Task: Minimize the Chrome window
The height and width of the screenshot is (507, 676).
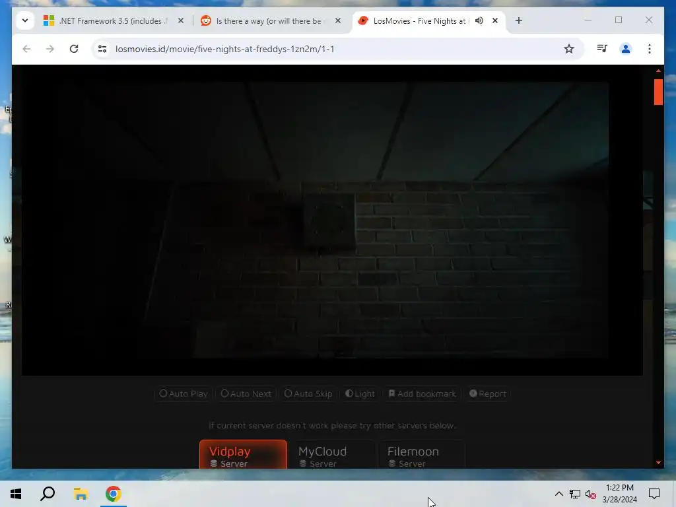Action: point(588,20)
